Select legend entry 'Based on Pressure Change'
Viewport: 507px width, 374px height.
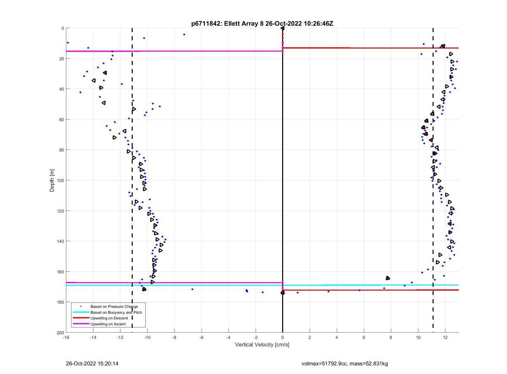click(114, 306)
